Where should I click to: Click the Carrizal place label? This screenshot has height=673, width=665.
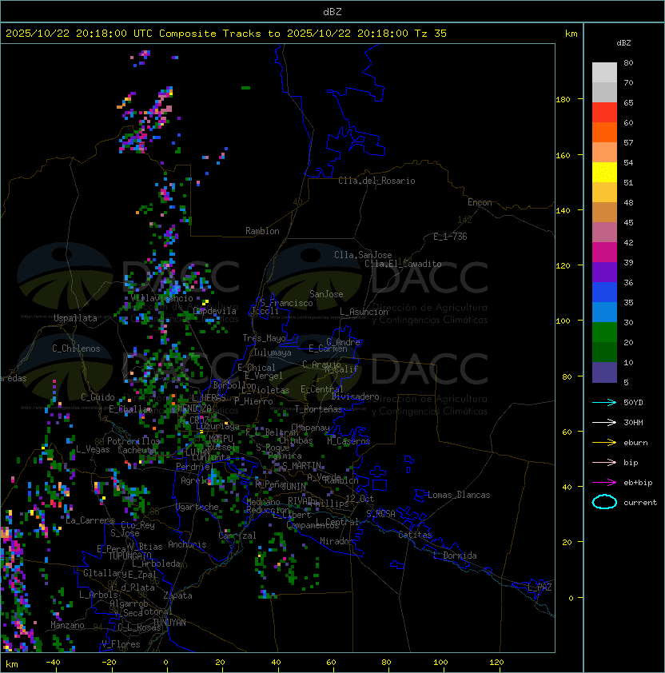click(x=237, y=536)
